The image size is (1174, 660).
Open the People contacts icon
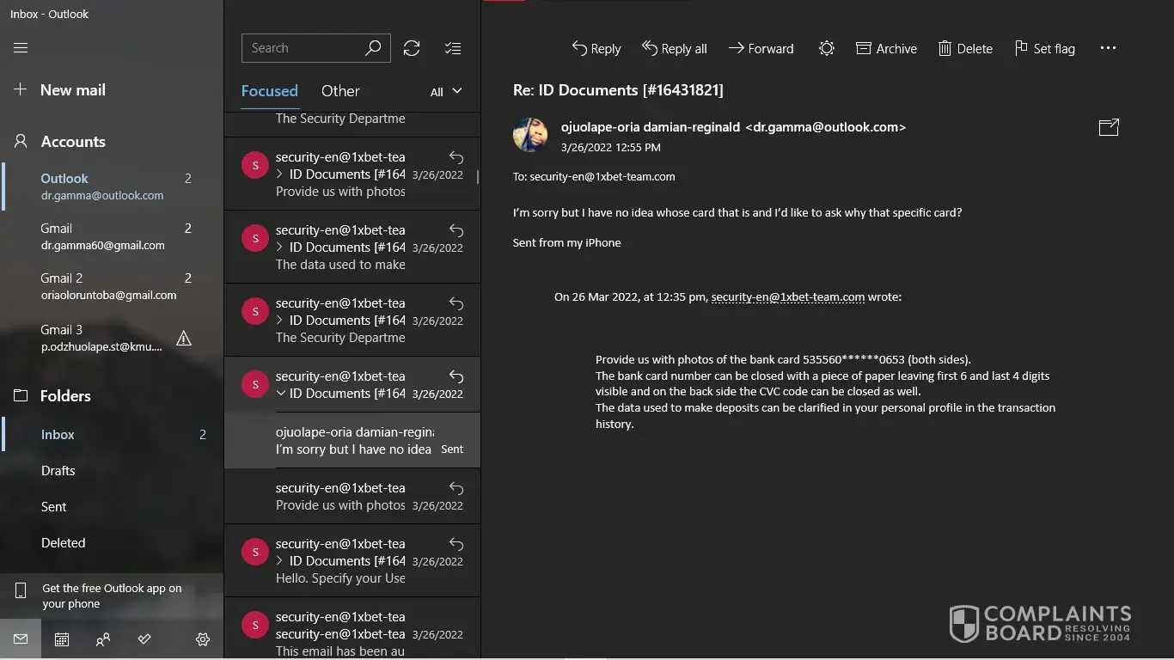point(103,639)
